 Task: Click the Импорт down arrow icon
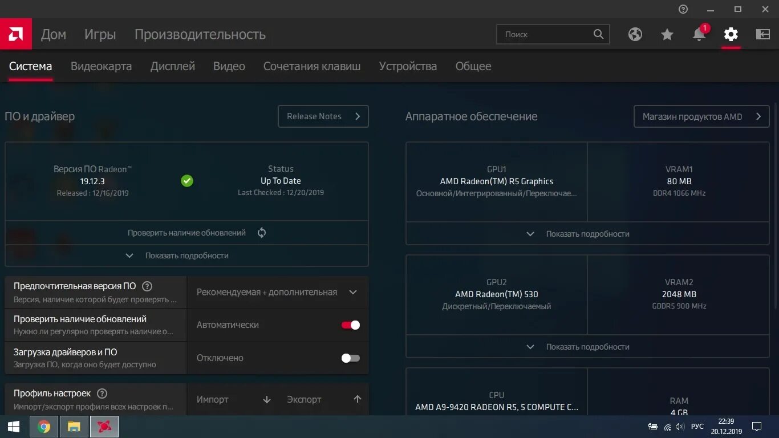[267, 399]
